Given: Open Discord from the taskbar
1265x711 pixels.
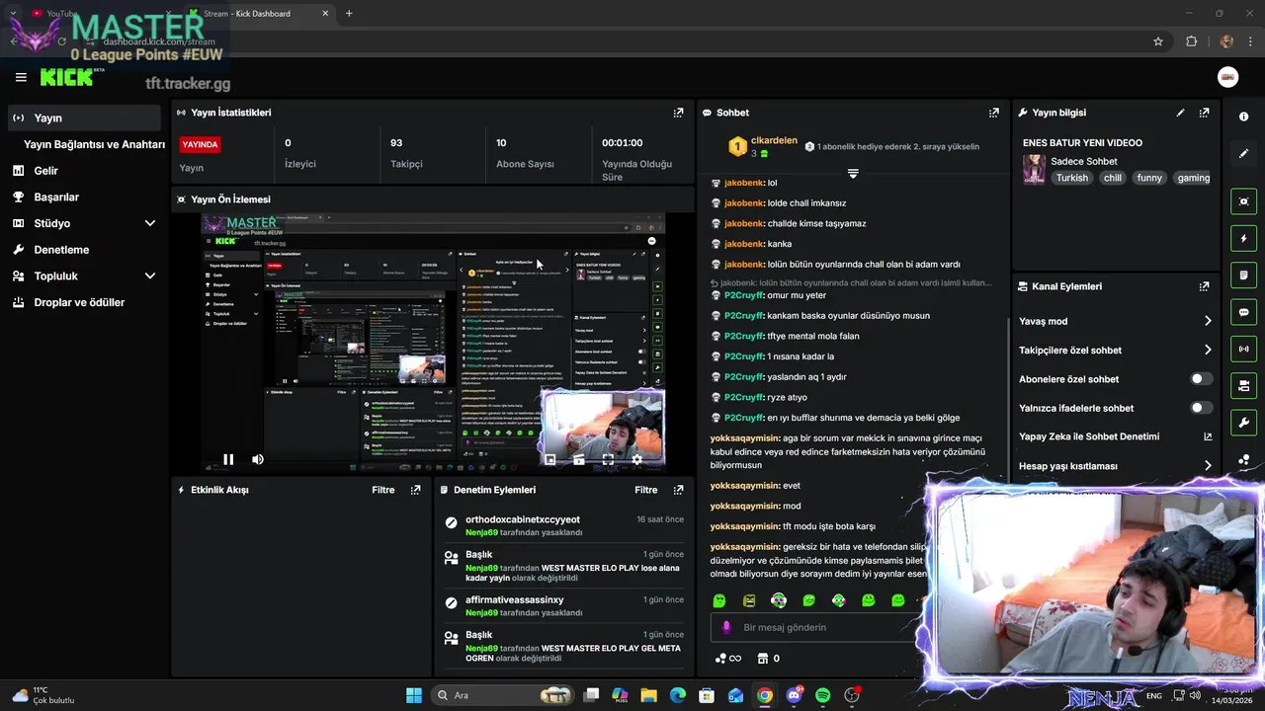Looking at the screenshot, I should click(x=794, y=695).
